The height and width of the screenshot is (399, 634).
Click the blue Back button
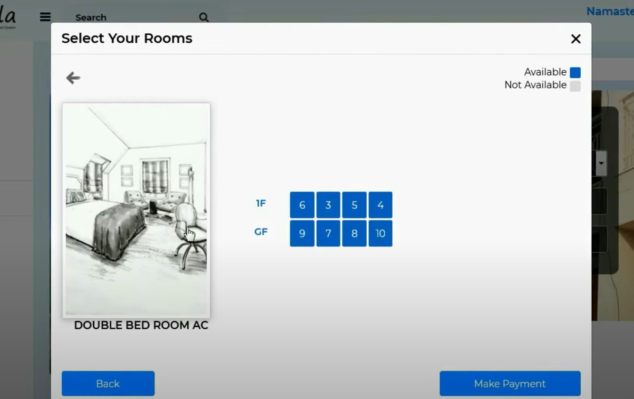pos(108,384)
